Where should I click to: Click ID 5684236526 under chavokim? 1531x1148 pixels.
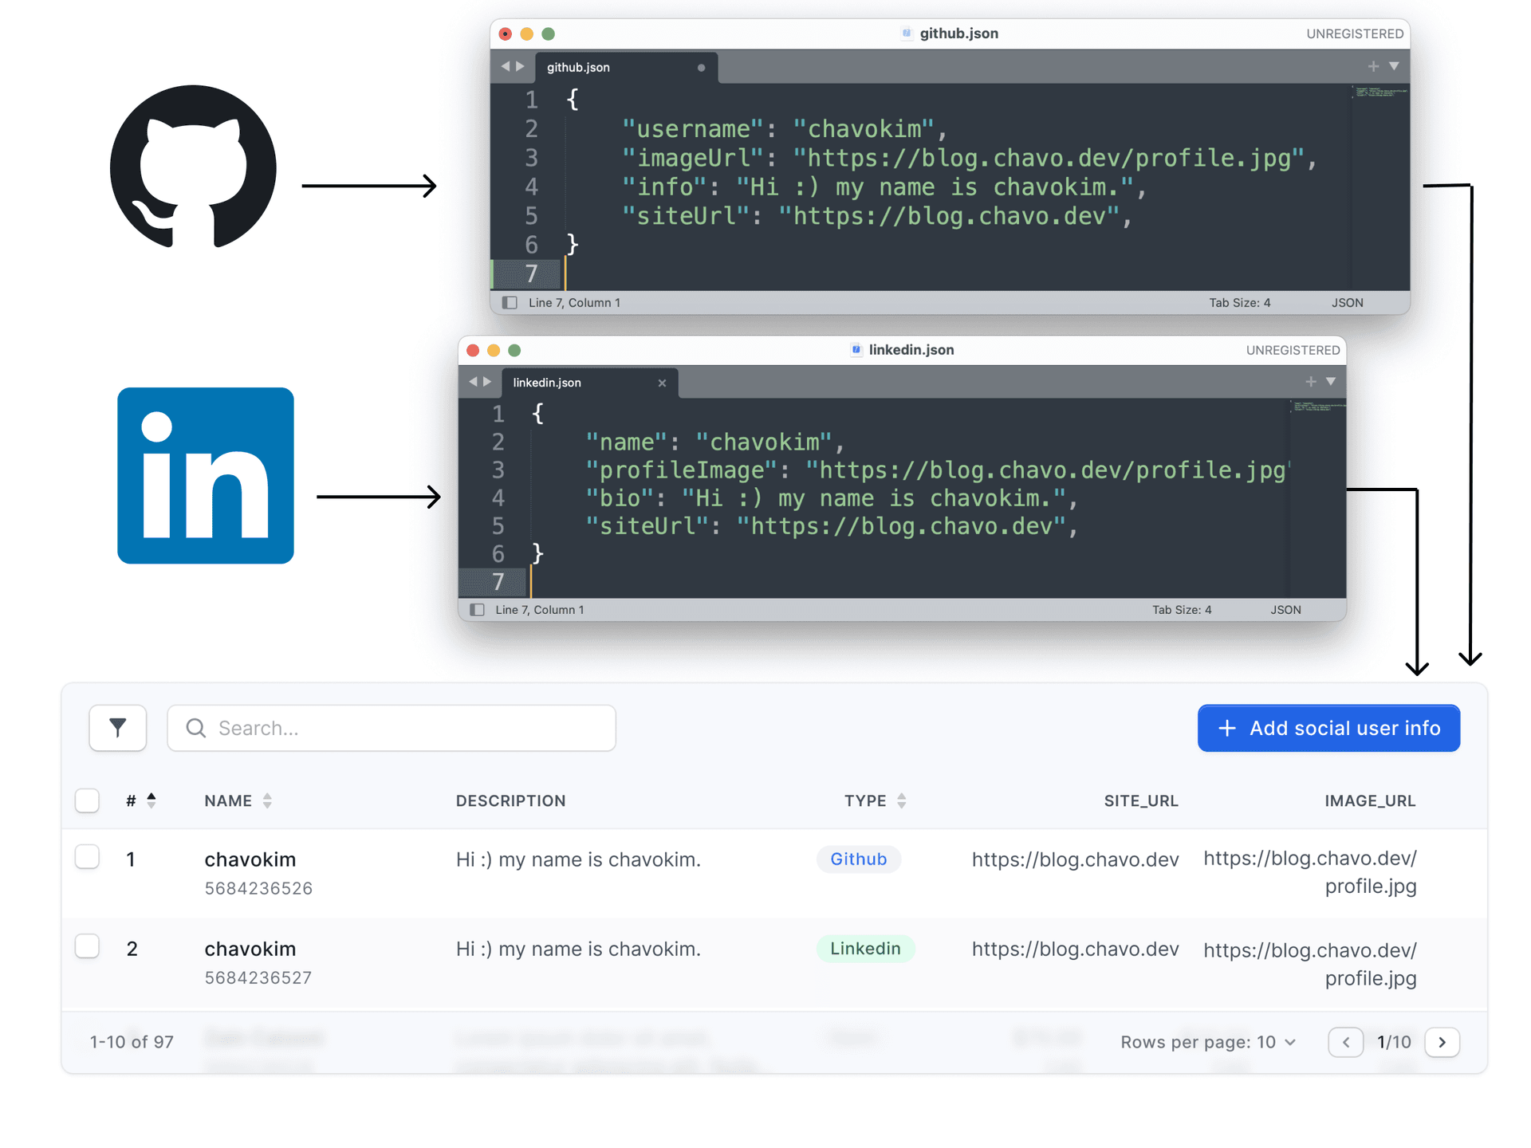click(x=258, y=888)
